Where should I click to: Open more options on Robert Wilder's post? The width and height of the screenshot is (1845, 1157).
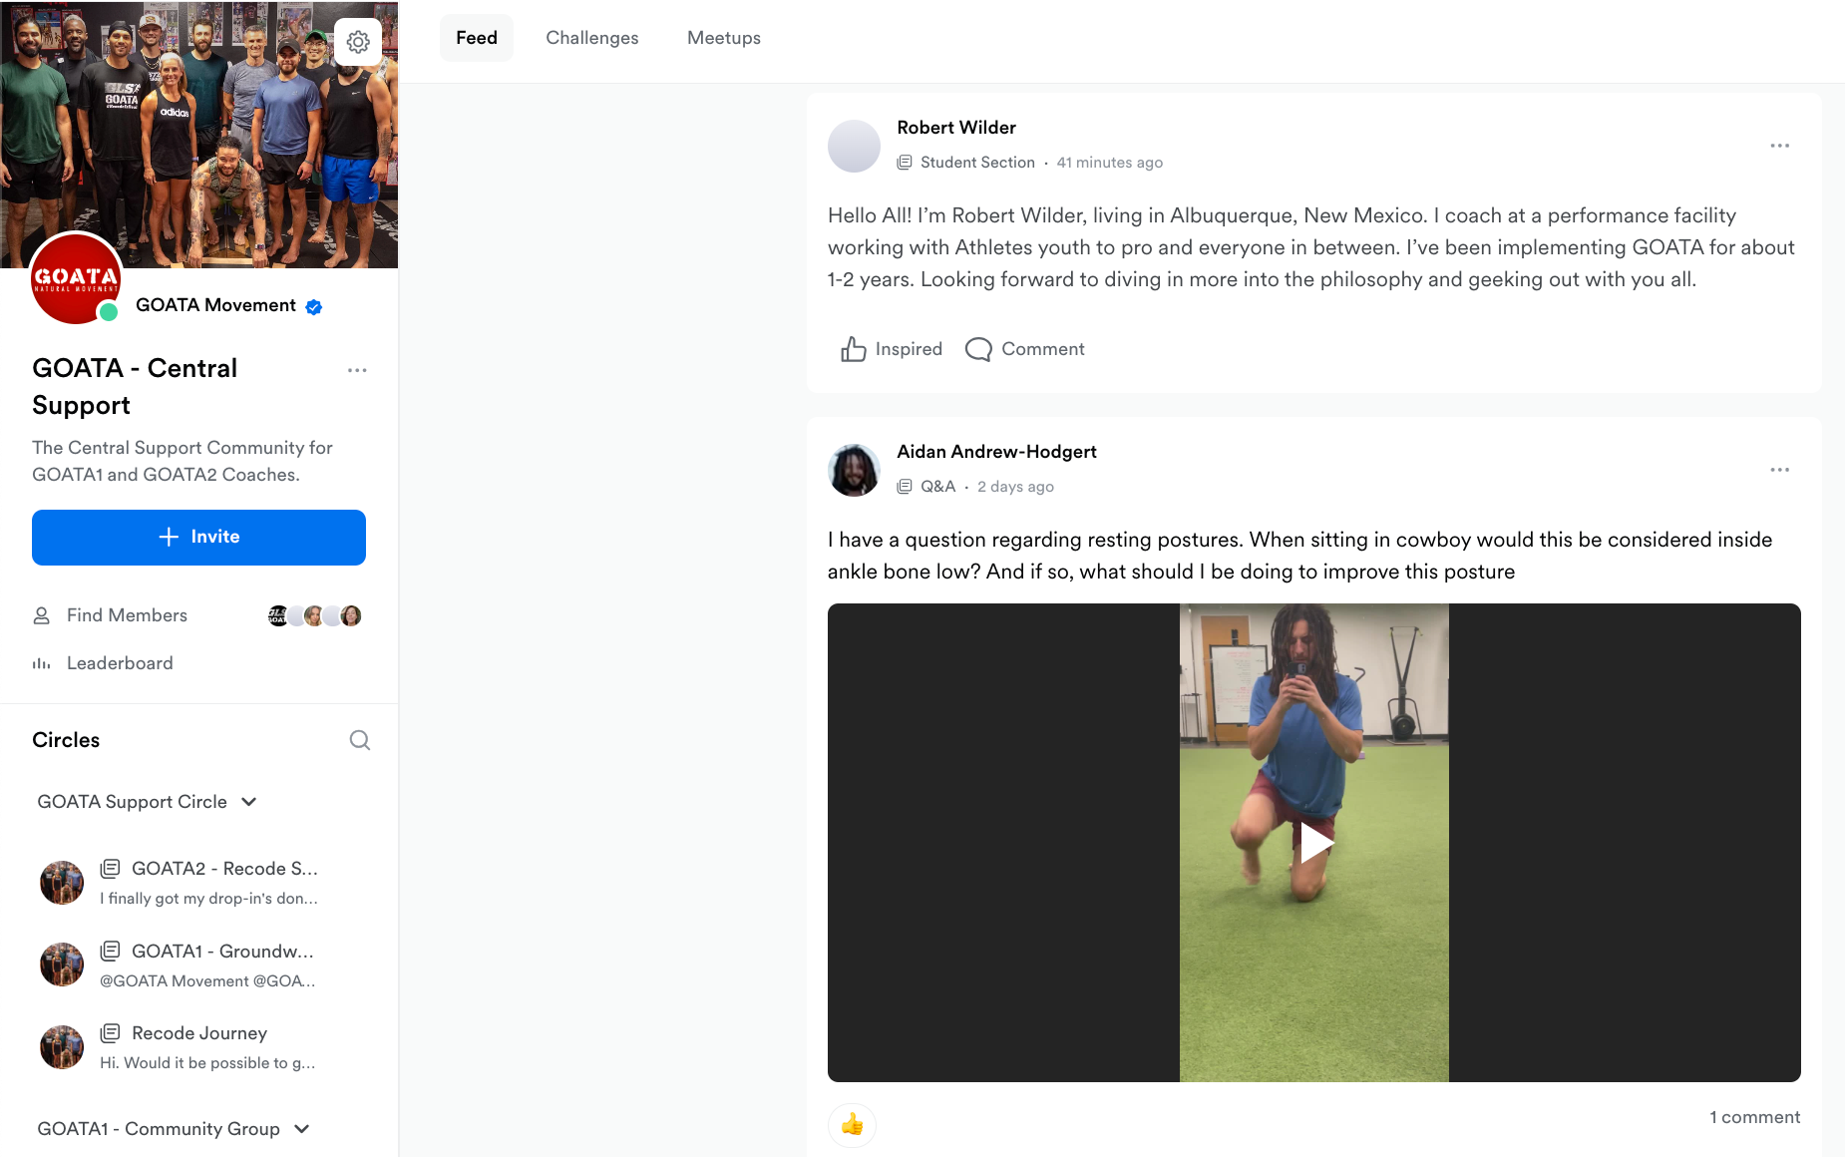point(1780,146)
